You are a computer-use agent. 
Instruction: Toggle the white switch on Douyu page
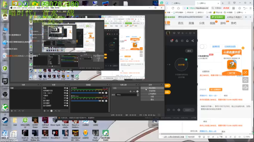tap(203, 47)
